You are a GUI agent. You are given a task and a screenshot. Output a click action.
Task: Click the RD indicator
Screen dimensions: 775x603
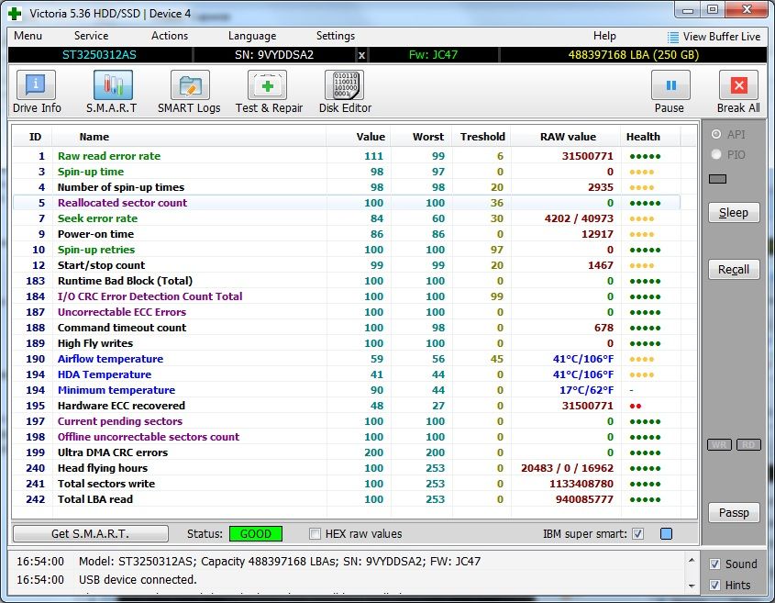pos(748,444)
